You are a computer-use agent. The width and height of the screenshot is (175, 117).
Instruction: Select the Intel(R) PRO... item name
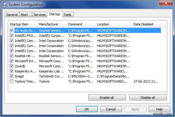(25, 36)
